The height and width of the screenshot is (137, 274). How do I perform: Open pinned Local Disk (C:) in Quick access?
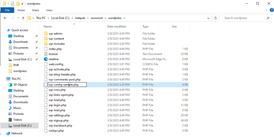(22, 59)
